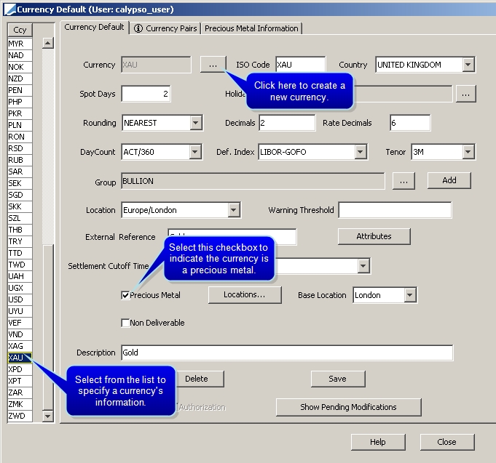Expand the Base Location dropdown

pos(410,295)
